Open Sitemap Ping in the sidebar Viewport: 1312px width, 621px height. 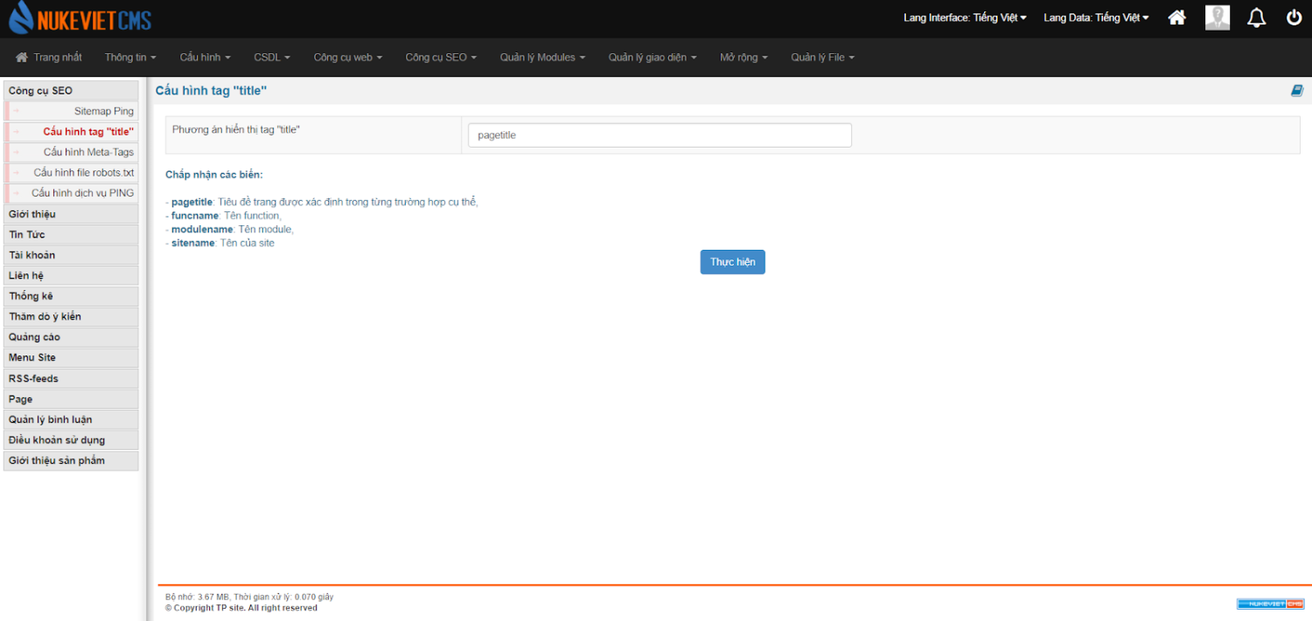click(x=71, y=111)
